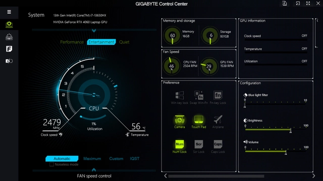Viewport: 323px width, 181px height.
Task: Go to next panel with right arrow
Action: click(x=313, y=176)
